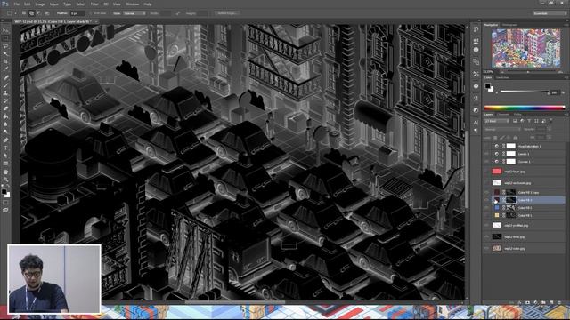Select the Move tool

5,30
